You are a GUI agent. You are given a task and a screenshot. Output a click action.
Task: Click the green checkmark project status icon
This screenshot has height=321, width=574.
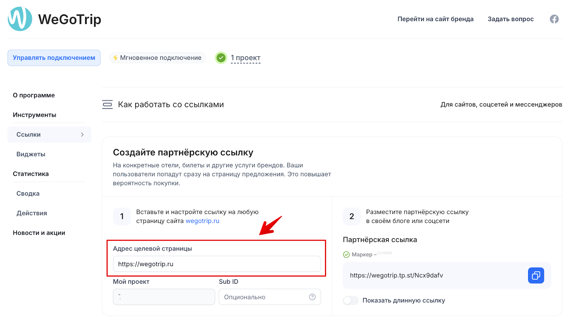click(x=221, y=58)
